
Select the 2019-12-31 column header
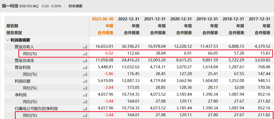pyautogui.click(x=207, y=19)
